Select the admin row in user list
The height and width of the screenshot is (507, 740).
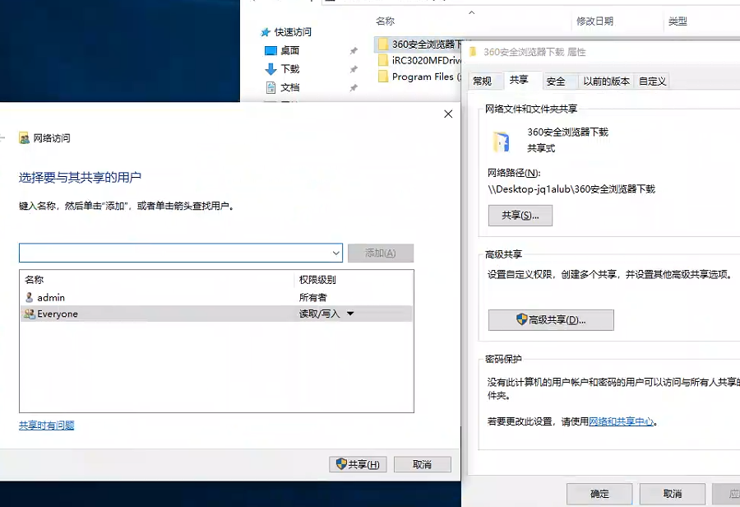tap(216, 297)
